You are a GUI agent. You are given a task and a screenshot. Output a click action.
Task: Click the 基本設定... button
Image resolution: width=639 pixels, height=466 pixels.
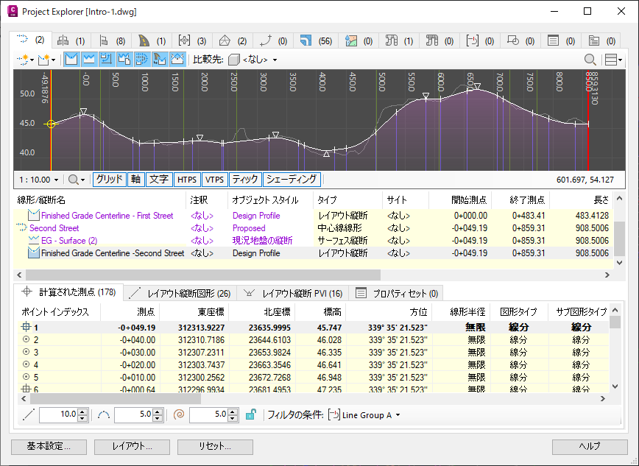pos(49,446)
